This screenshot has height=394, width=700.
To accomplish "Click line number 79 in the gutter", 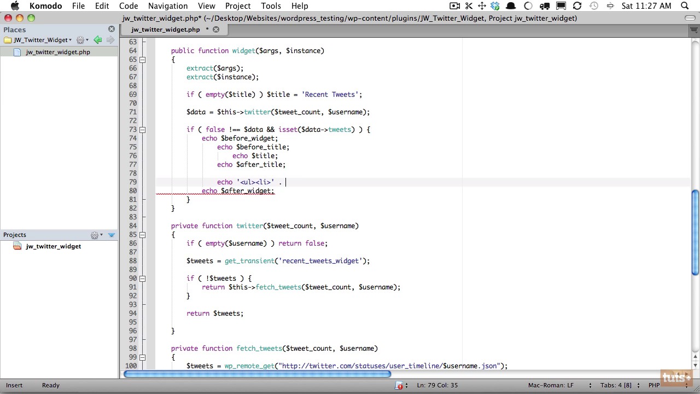I will [132, 182].
